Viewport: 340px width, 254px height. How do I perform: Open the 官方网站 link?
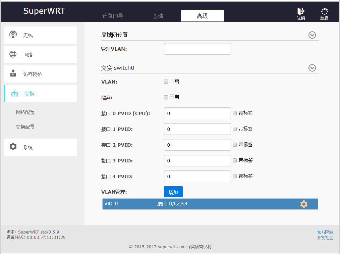point(325,232)
